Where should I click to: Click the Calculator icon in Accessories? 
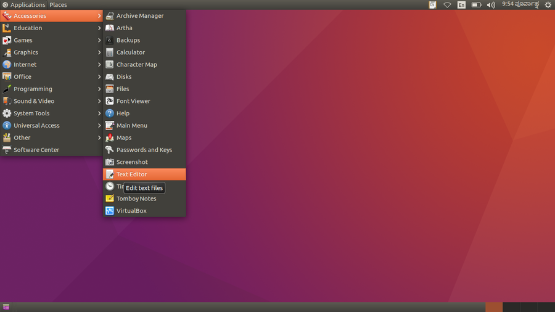[x=110, y=52]
